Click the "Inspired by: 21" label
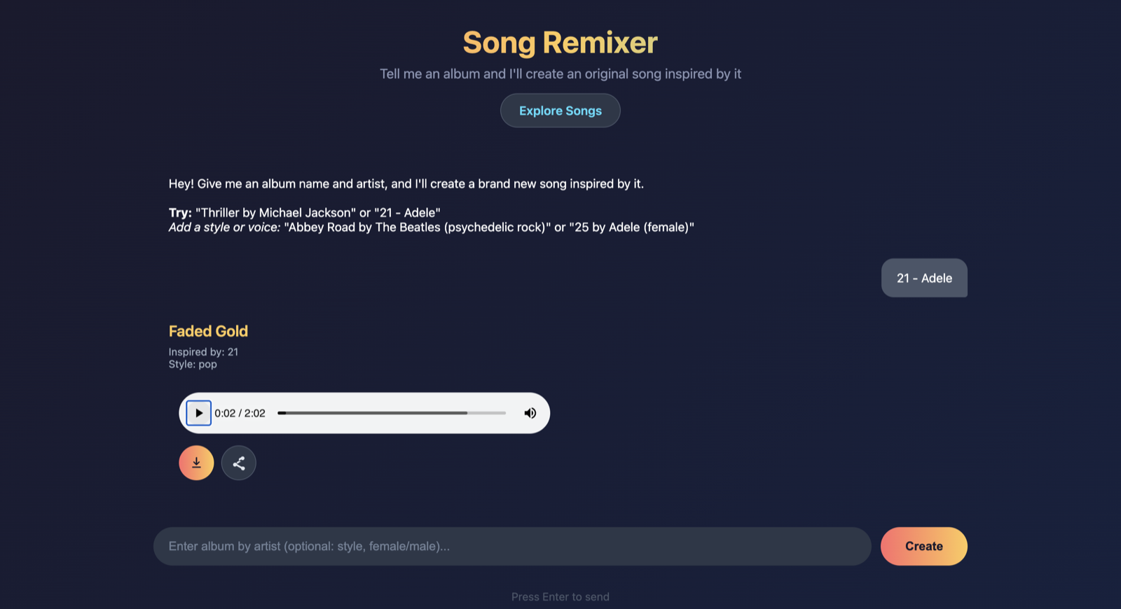Screen dimensions: 1121x609 click(203, 351)
